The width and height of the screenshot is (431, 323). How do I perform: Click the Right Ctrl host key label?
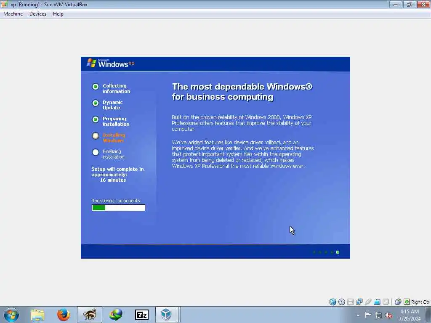point(421,302)
